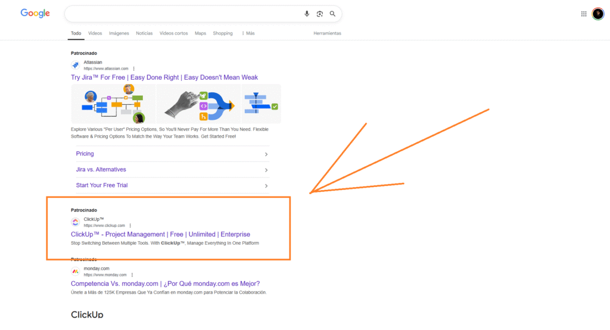Viewport: 610px width, 330px height.
Task: Expand the Start Your Free Trial chevron
Action: 266,186
